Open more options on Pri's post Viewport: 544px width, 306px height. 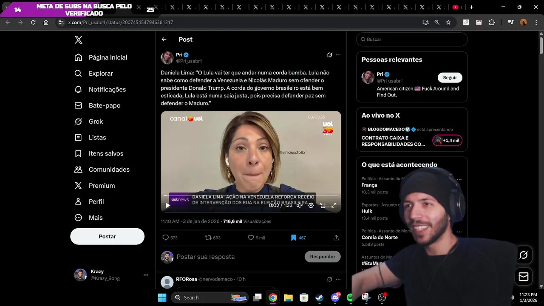pyautogui.click(x=338, y=55)
